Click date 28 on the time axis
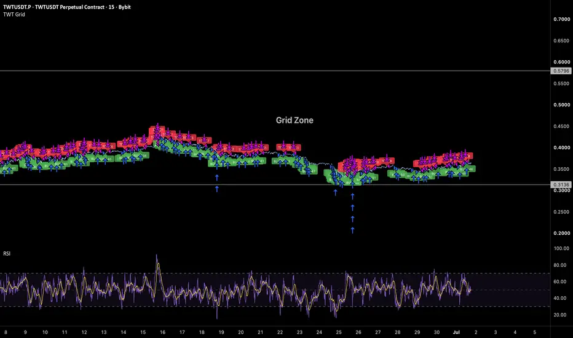The width and height of the screenshot is (573, 338). [397, 332]
